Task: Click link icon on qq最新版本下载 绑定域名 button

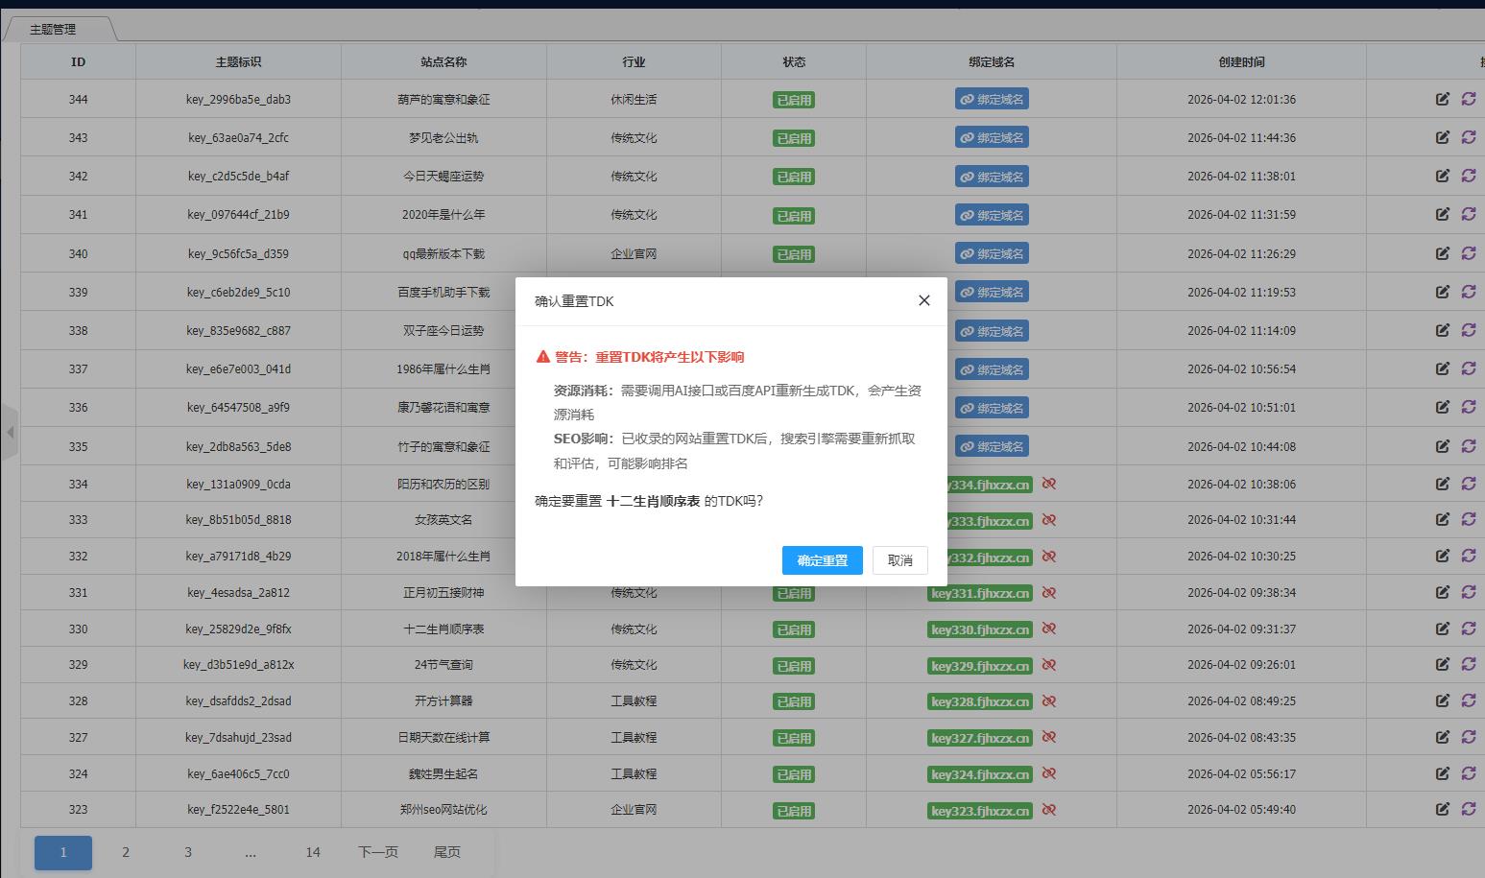Action: (967, 253)
